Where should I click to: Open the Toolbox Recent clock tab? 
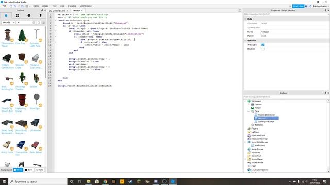(x=29, y=15)
